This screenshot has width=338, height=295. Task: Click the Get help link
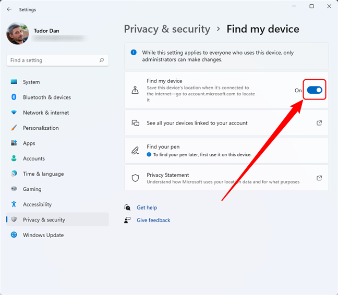coord(147,207)
